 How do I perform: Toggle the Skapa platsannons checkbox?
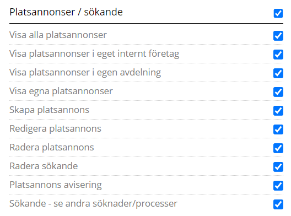(278, 111)
